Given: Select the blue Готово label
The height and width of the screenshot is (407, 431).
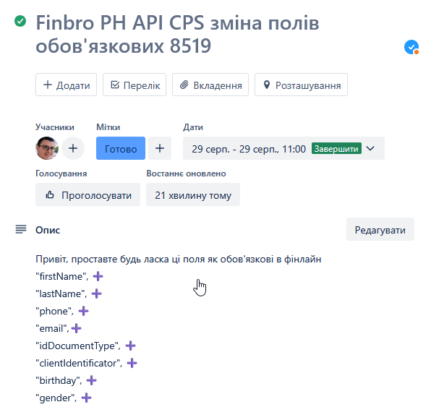Looking at the screenshot, I should coord(121,148).
